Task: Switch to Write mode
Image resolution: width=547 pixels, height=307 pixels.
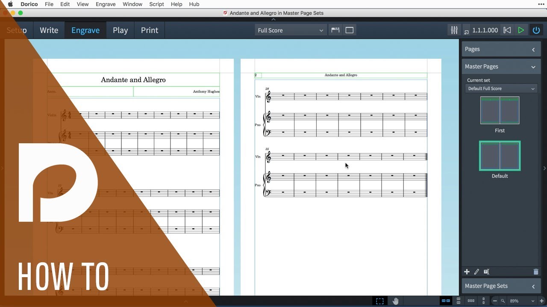Action: click(49, 30)
